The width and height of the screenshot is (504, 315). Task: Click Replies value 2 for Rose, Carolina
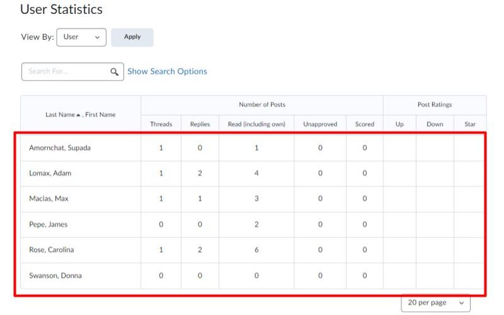(200, 249)
